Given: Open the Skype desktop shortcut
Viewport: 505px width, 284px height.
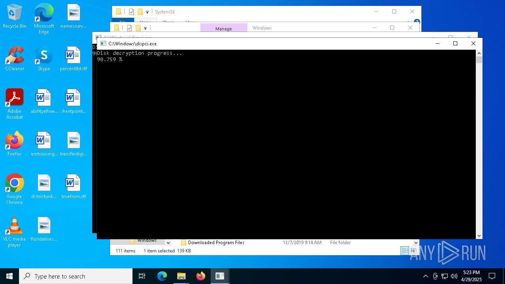Looking at the screenshot, I should click(44, 59).
